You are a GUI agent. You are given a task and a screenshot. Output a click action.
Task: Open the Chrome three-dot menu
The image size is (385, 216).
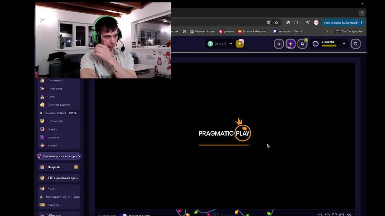coord(362,22)
